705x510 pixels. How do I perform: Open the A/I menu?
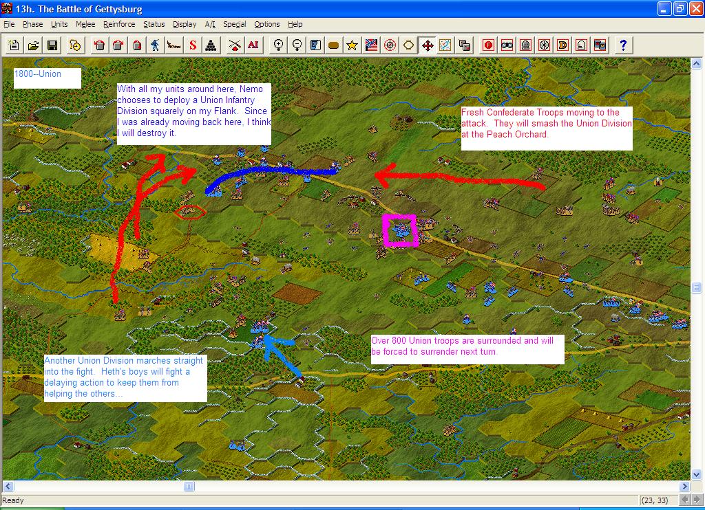tap(210, 24)
